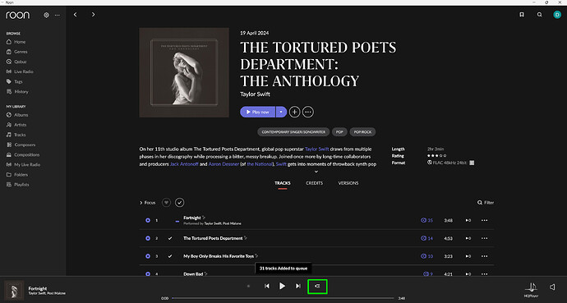Toggle the check mark on My Boy Only Breaks His Favorite Toys
This screenshot has width=567, height=303.
point(170,256)
